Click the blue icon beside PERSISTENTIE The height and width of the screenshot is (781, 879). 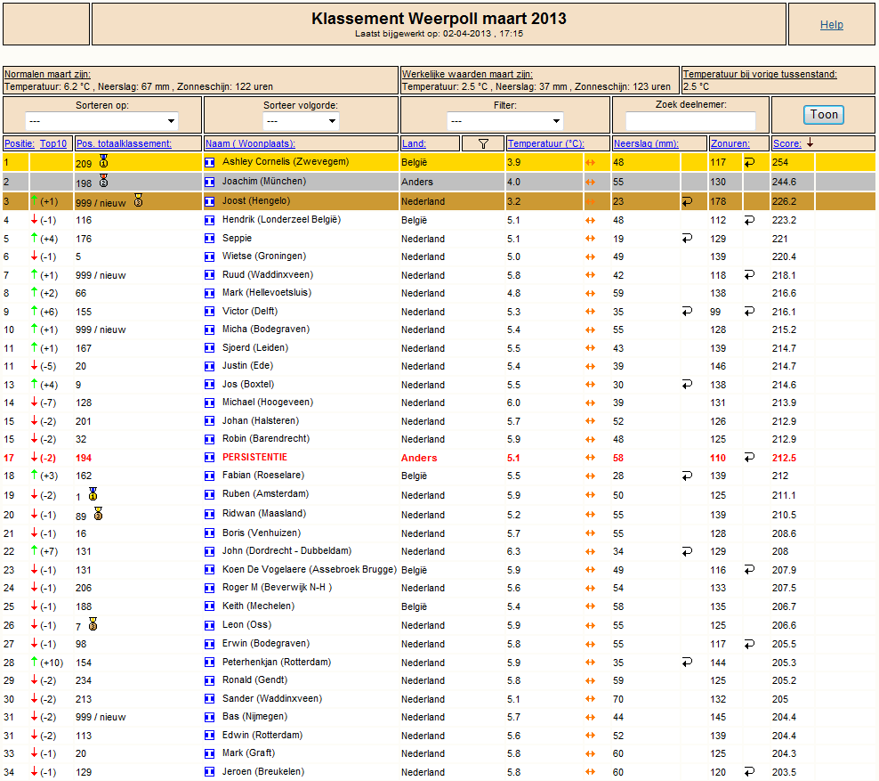(x=210, y=458)
